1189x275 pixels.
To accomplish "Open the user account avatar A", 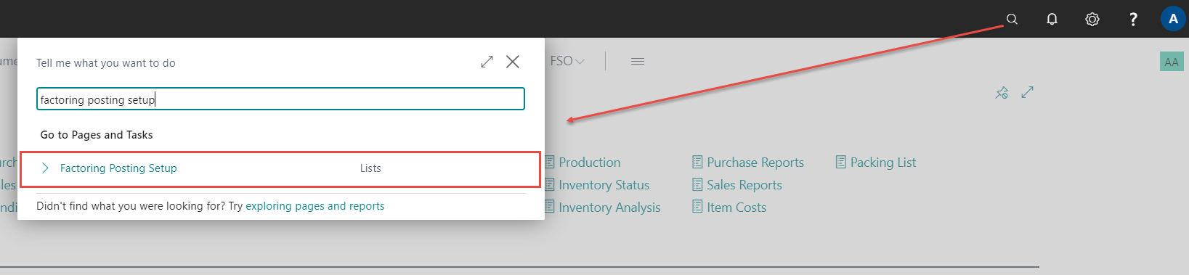I will click(x=1173, y=19).
